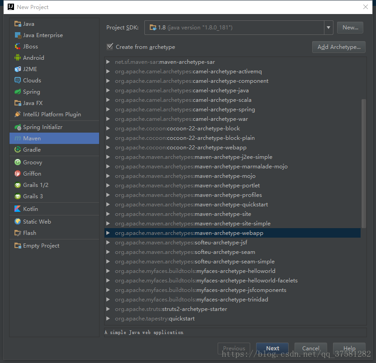Click the J2ME icon

(18, 69)
